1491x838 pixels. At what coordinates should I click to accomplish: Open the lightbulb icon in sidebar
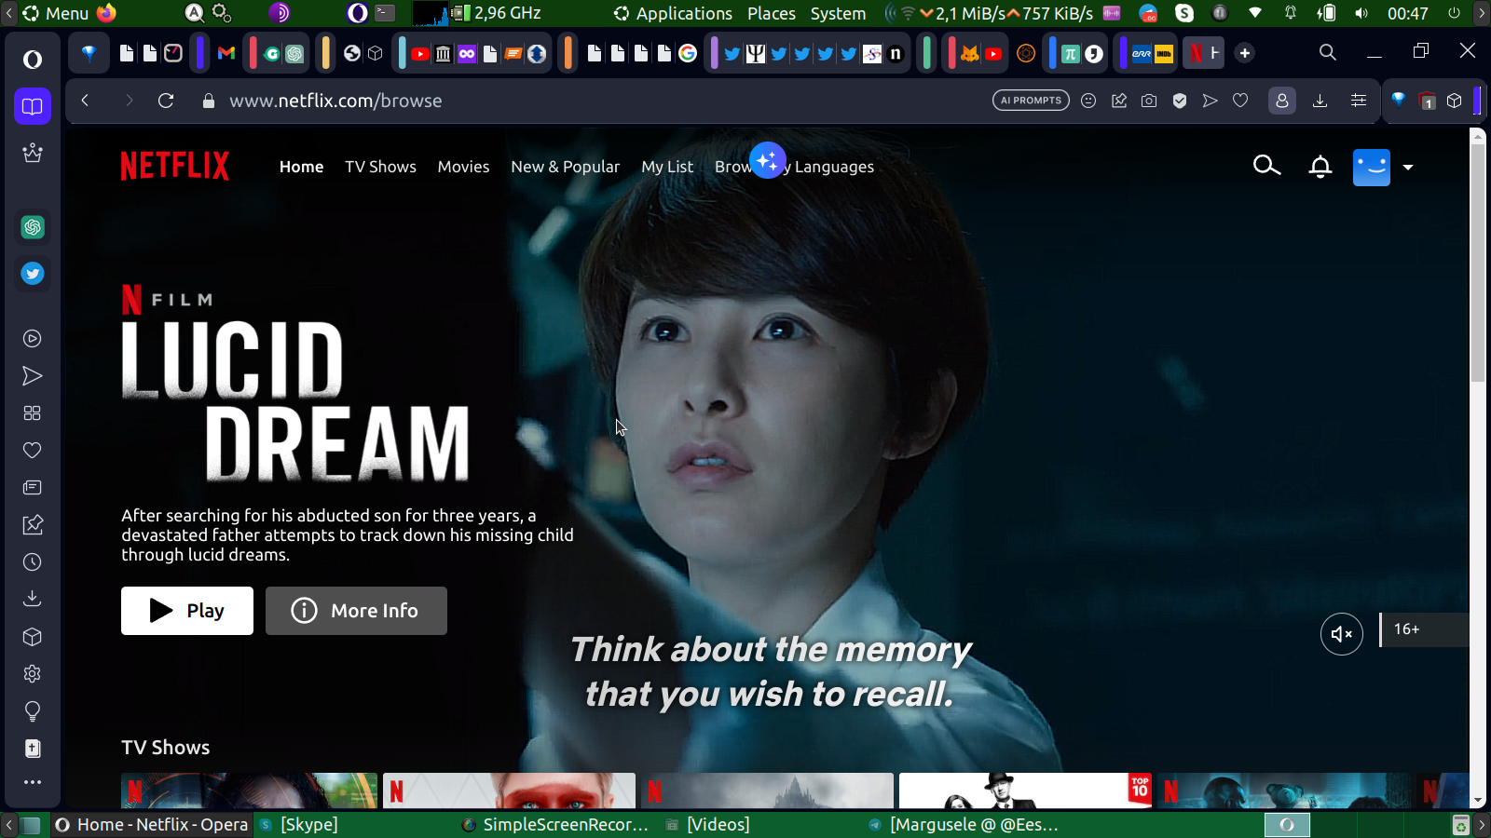(33, 712)
